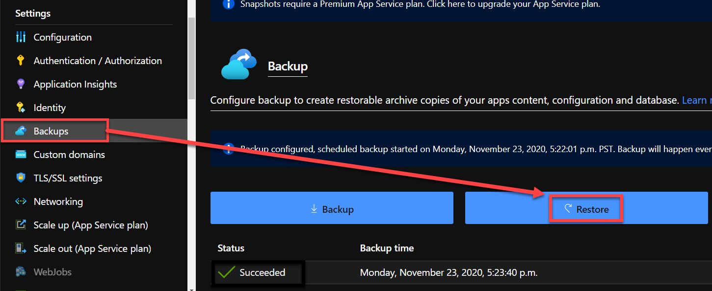Click the Networking arrows icon
This screenshot has width=712, height=291.
(21, 201)
